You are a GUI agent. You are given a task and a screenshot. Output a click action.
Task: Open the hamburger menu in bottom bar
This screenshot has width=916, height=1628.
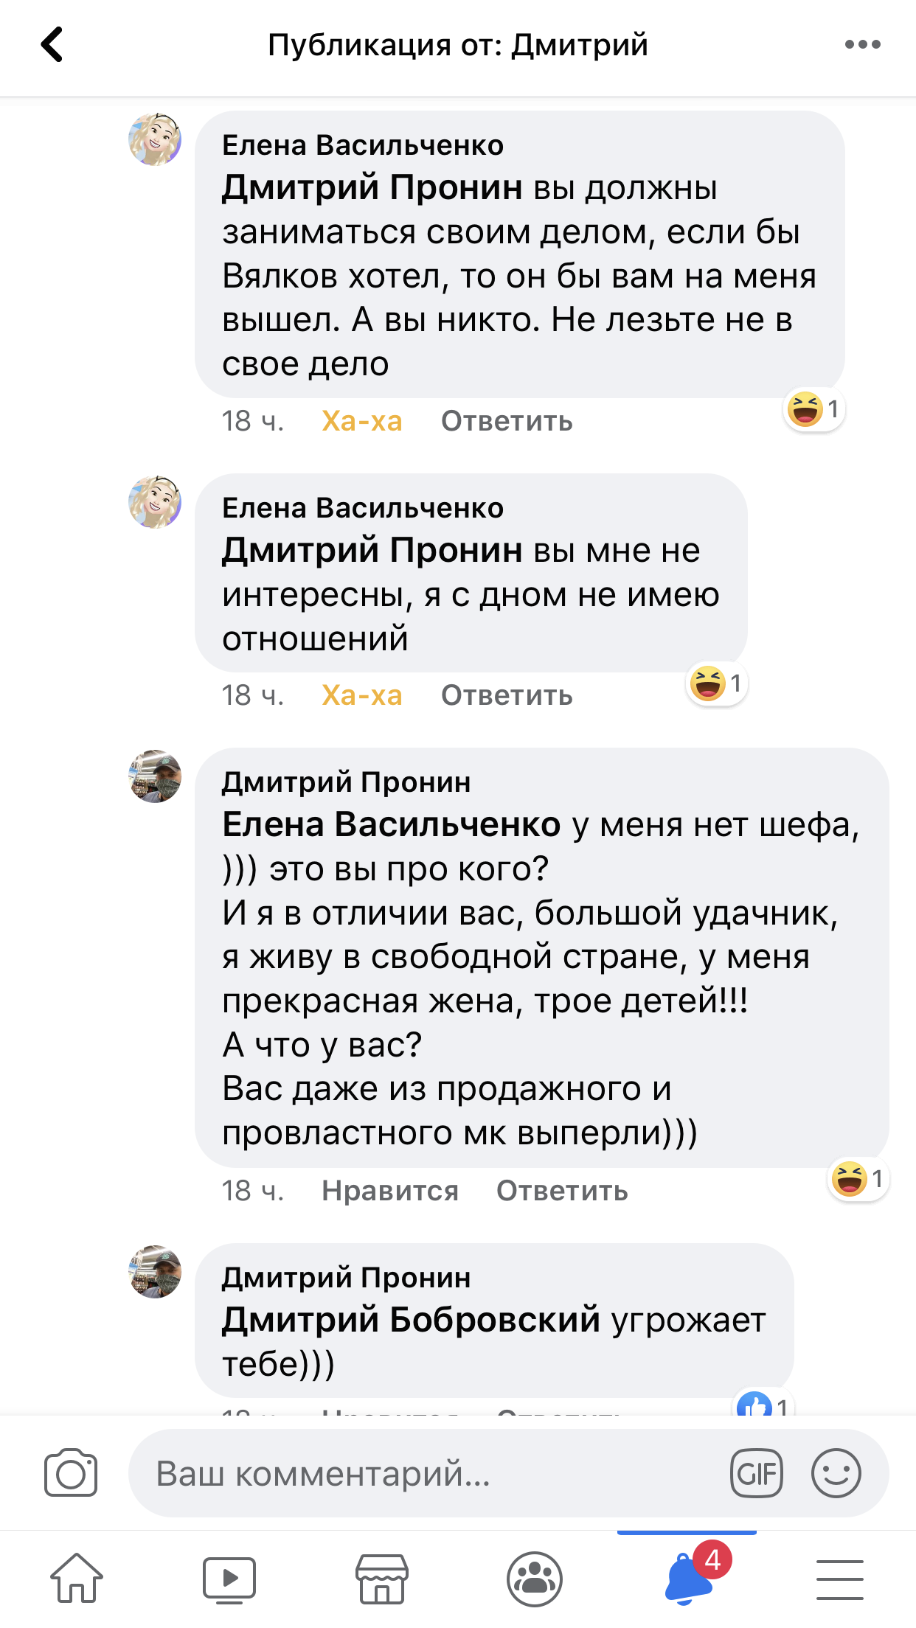[840, 1579]
